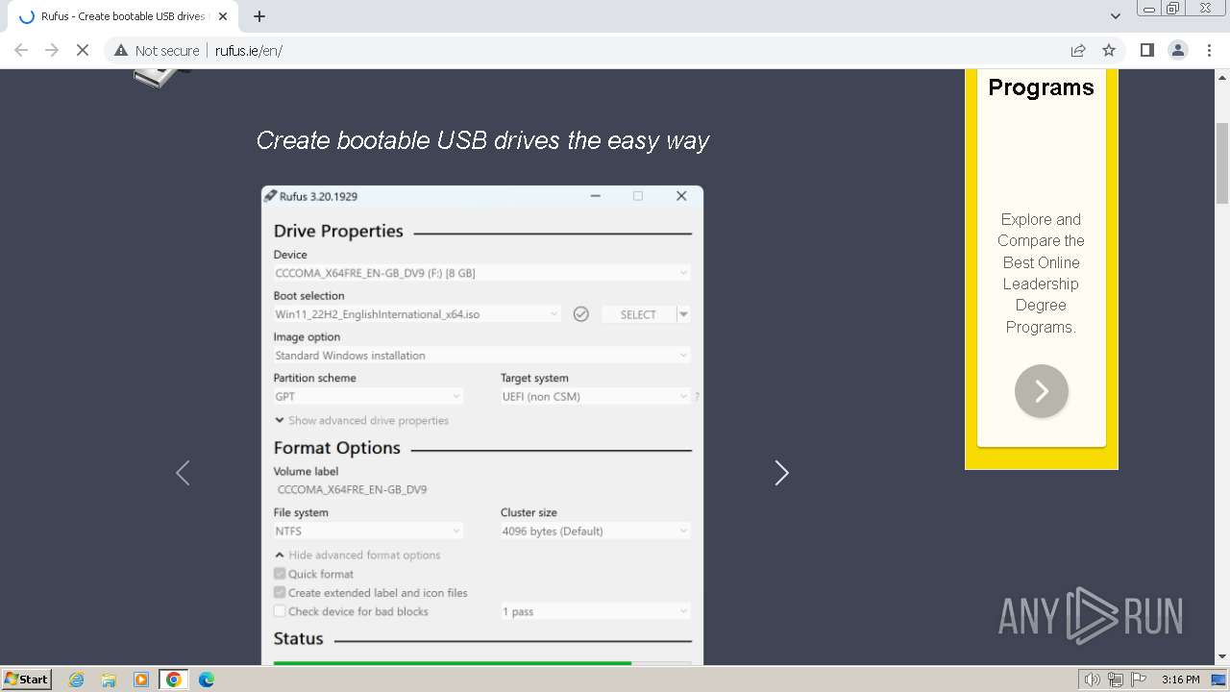Open Chrome side panel
The height and width of the screenshot is (692, 1230).
click(1146, 50)
